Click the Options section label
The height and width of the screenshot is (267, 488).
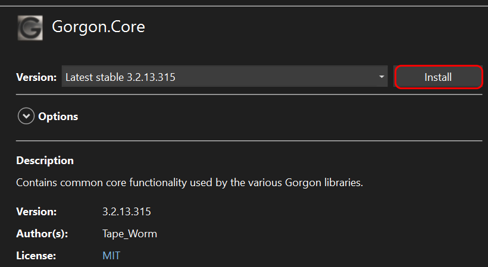coord(58,117)
